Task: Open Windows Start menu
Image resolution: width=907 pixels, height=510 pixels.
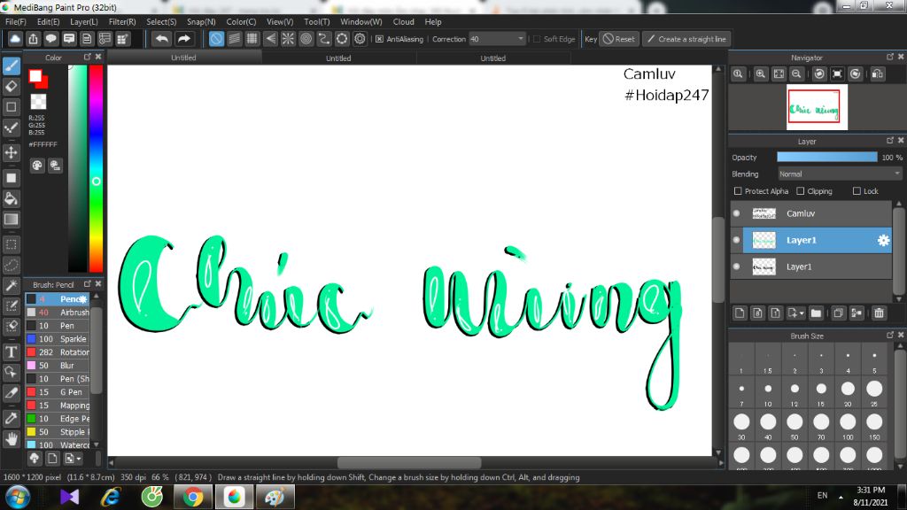Action: tap(18, 497)
